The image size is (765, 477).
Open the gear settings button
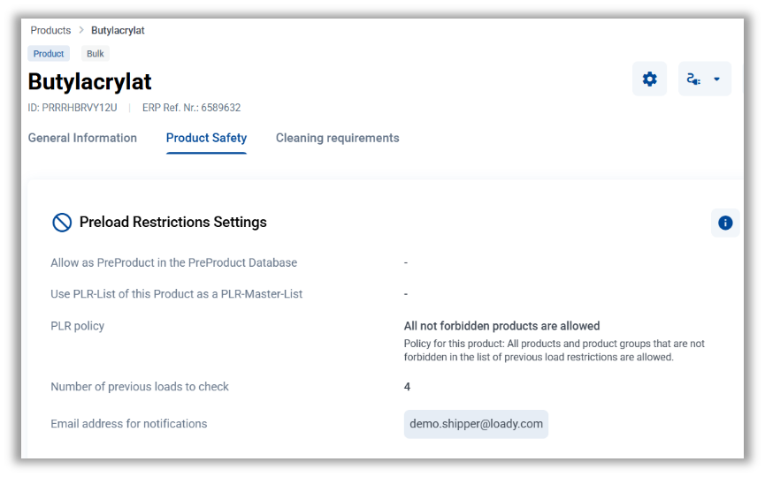click(649, 79)
